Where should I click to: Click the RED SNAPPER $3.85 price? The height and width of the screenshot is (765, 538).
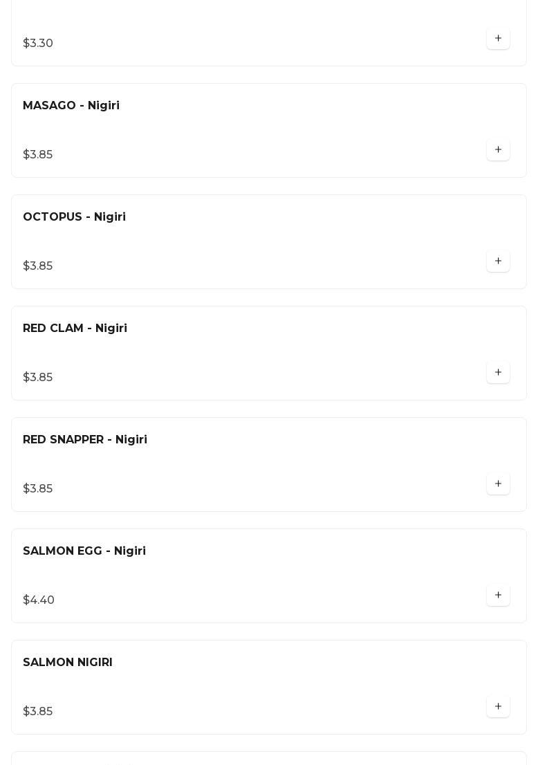point(38,489)
